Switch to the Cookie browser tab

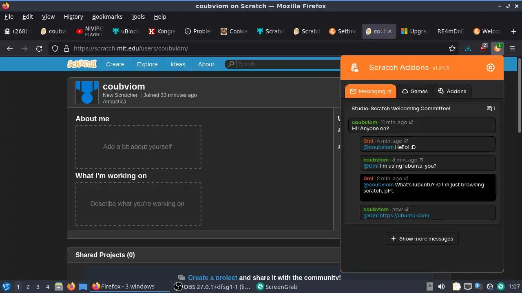[234, 31]
